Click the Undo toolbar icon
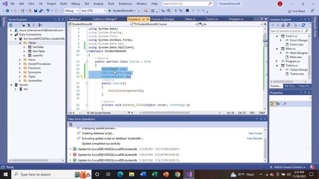This screenshot has width=319, height=179. tap(48, 11)
